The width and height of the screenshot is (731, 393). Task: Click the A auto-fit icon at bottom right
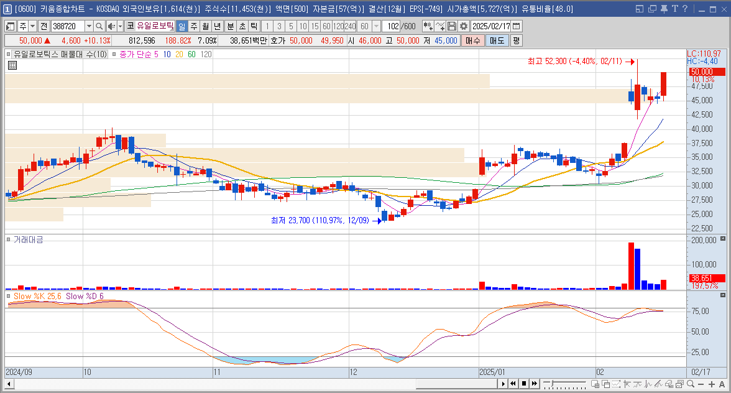coord(722,384)
